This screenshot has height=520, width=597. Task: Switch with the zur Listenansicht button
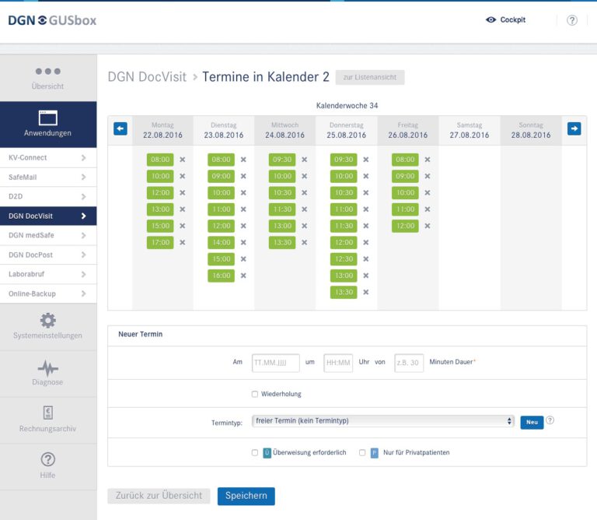click(370, 77)
